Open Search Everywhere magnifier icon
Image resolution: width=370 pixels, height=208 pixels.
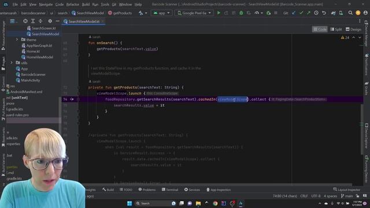point(350,13)
